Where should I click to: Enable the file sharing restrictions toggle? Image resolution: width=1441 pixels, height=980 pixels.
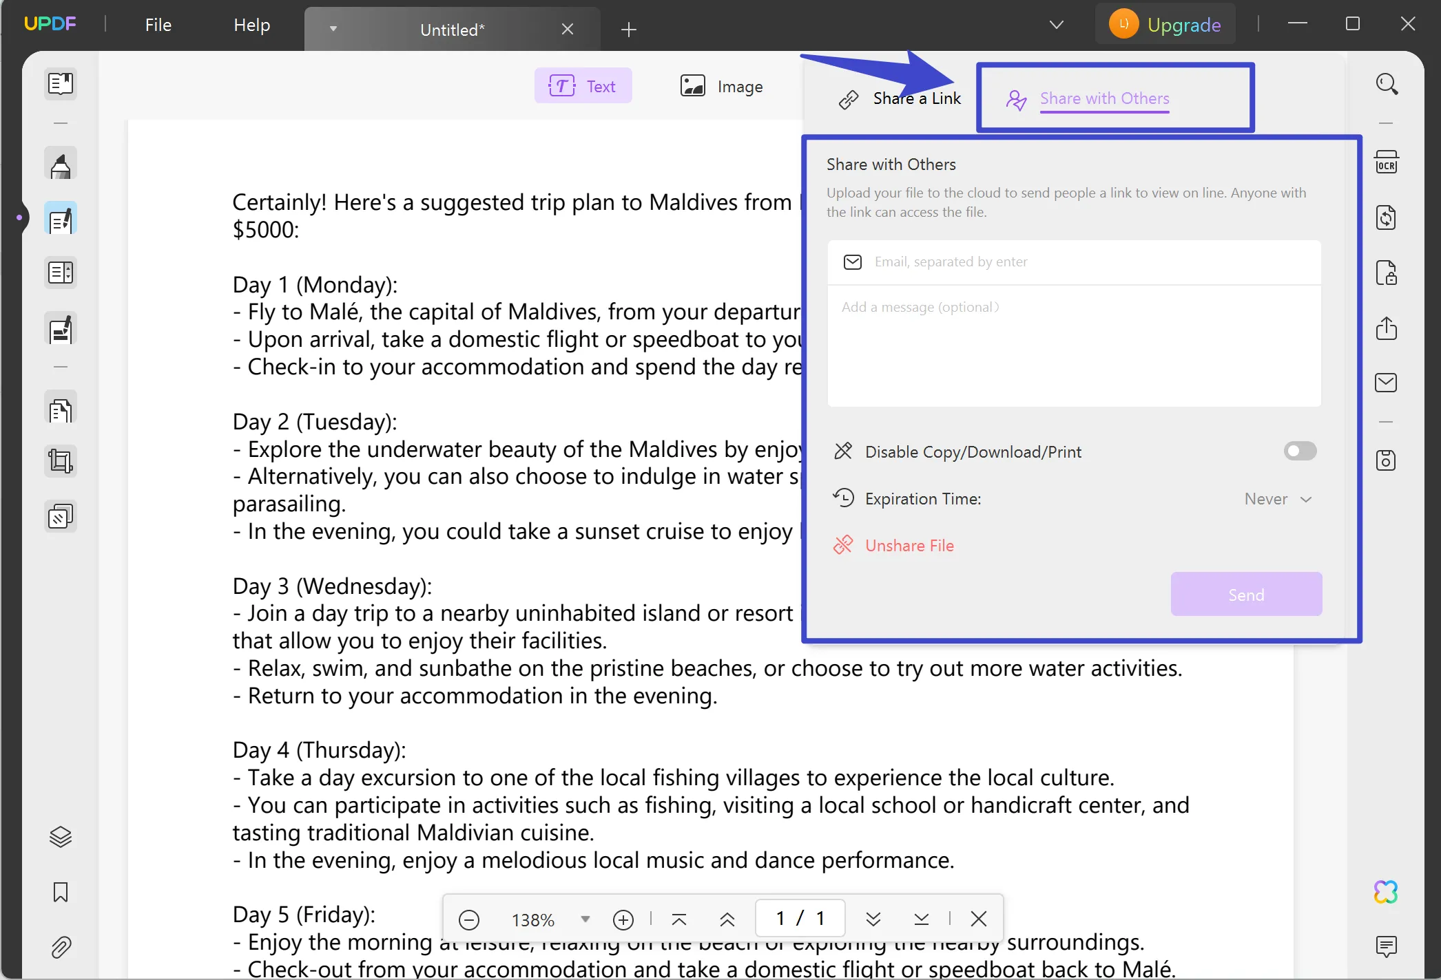click(x=1299, y=449)
